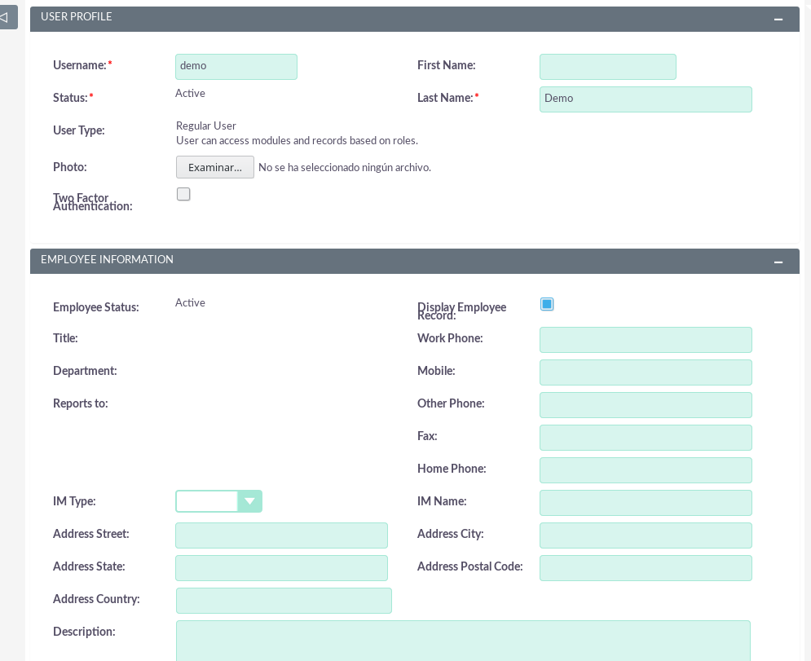
Task: Collapse the User Profile panel
Action: tap(778, 19)
